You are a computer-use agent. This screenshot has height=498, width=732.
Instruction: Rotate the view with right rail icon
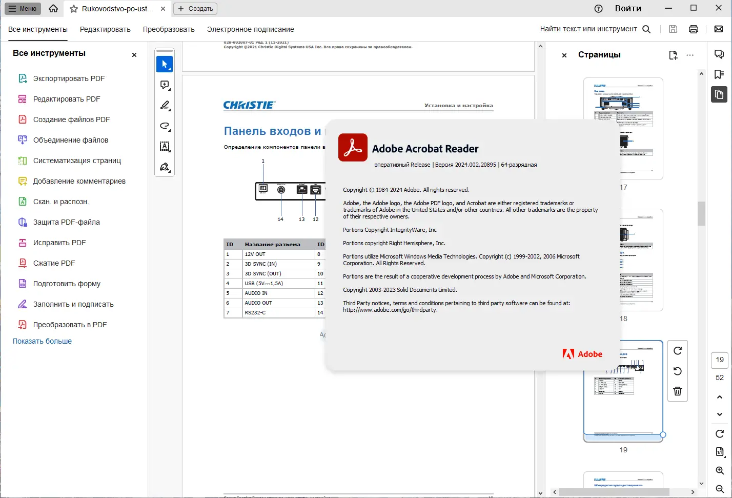click(720, 434)
